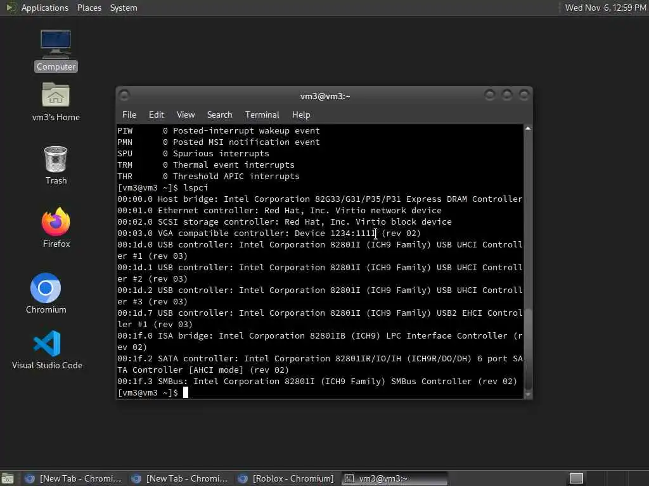The height and width of the screenshot is (486, 649).
Task: Click the Applications menu logo icon
Action: coord(11,8)
